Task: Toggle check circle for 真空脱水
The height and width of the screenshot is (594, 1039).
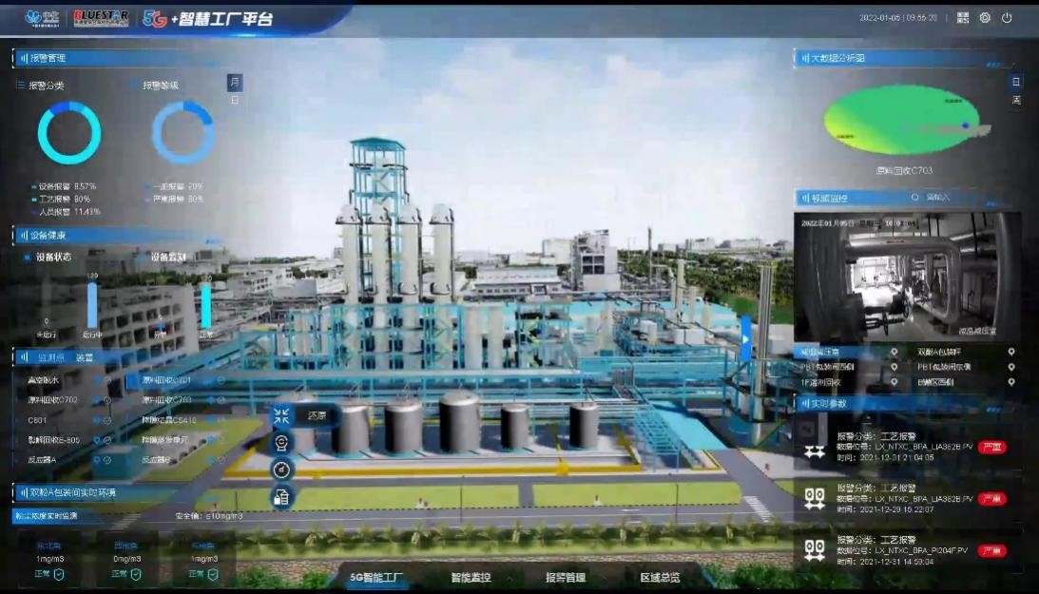Action: coord(107,380)
